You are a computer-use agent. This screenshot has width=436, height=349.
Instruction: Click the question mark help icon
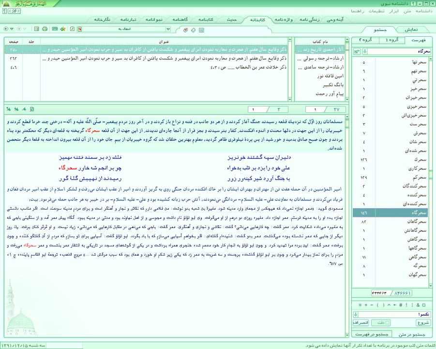pos(4,11)
